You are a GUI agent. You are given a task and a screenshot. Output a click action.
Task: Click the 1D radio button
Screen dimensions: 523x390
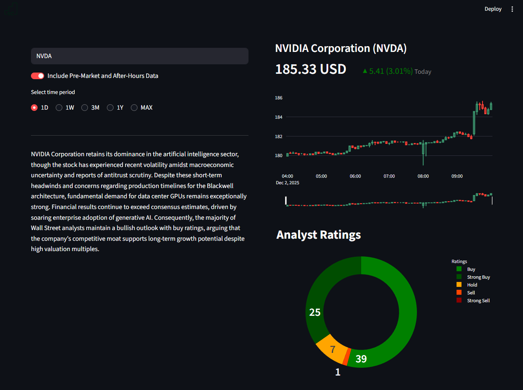coord(34,107)
